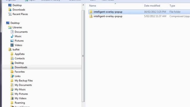The height and width of the screenshot is (107, 190).
Task: Click the My Videos folder icon
Action: click(x=12, y=98)
